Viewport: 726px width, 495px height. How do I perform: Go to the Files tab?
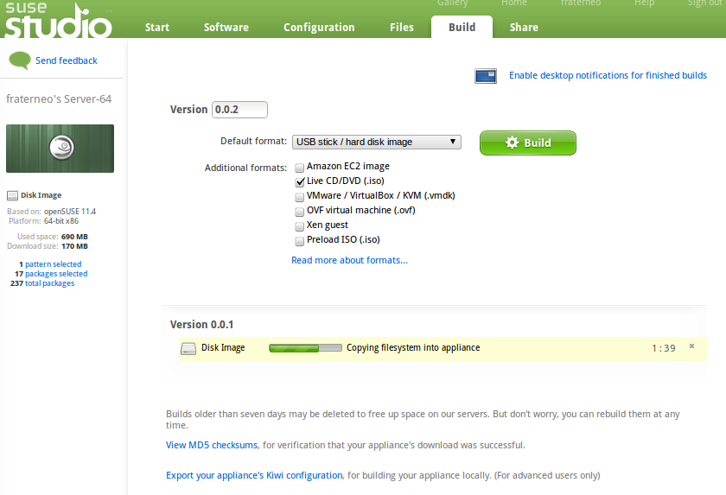point(401,28)
